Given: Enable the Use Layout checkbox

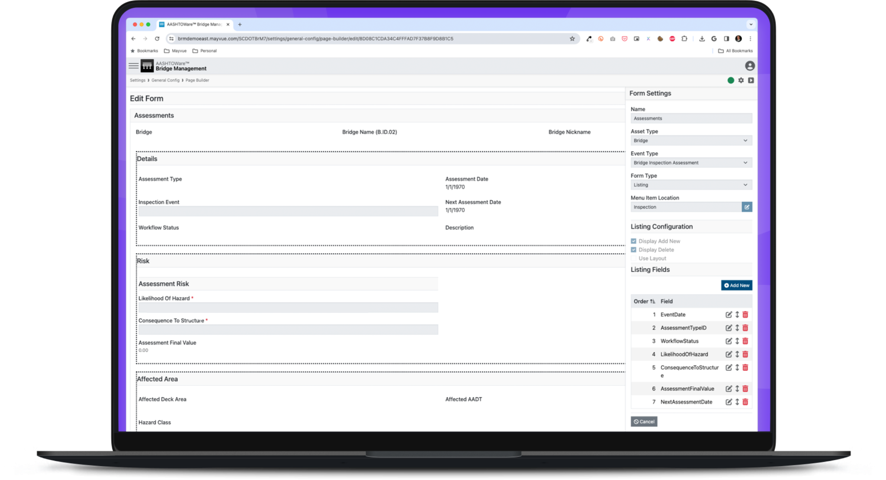Looking at the screenshot, I should [634, 258].
